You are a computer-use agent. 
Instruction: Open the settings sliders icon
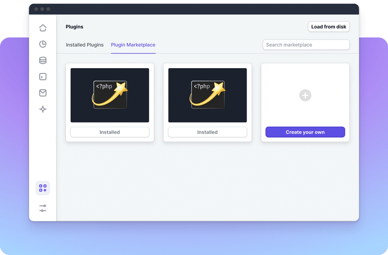pos(43,208)
